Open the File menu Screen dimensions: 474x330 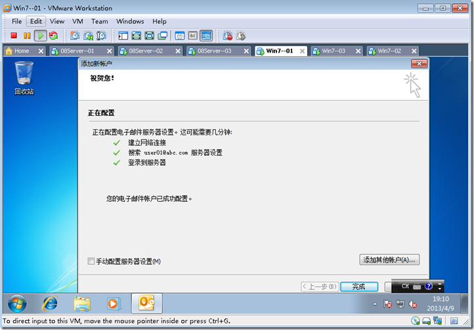(16, 21)
